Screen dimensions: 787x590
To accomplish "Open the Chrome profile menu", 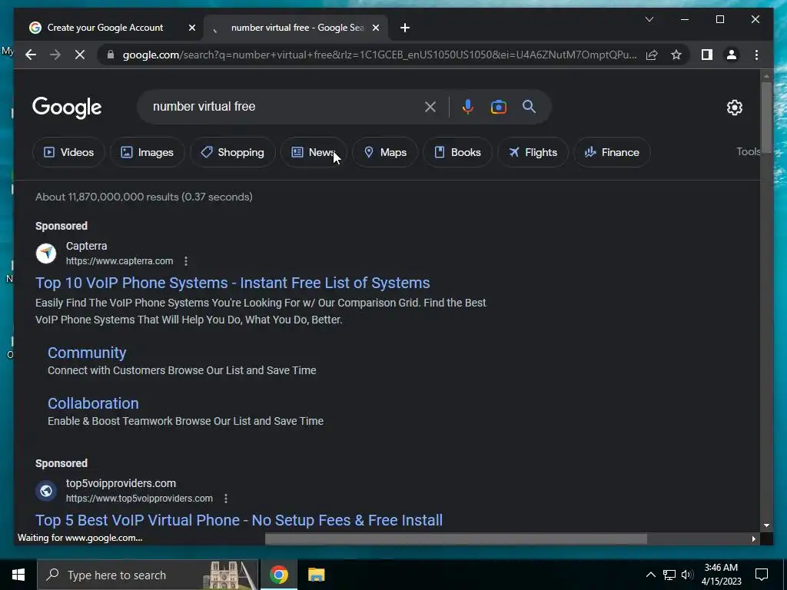I will pyautogui.click(x=732, y=55).
